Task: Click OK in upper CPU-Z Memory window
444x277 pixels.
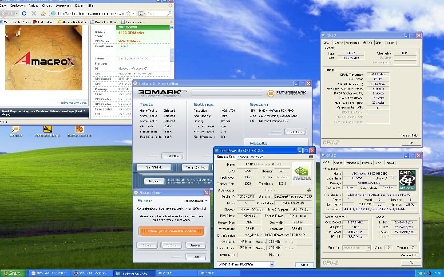Action: pyautogui.click(x=411, y=143)
